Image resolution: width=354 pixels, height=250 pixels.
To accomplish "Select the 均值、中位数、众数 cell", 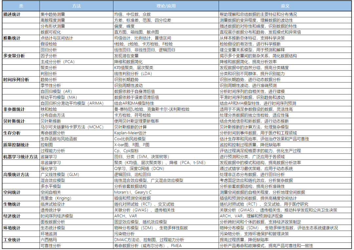I will (x=166, y=14).
